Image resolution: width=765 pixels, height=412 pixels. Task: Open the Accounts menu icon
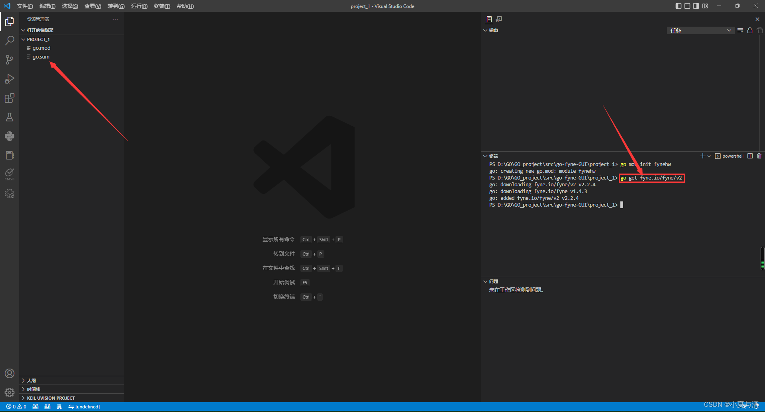pyautogui.click(x=10, y=373)
